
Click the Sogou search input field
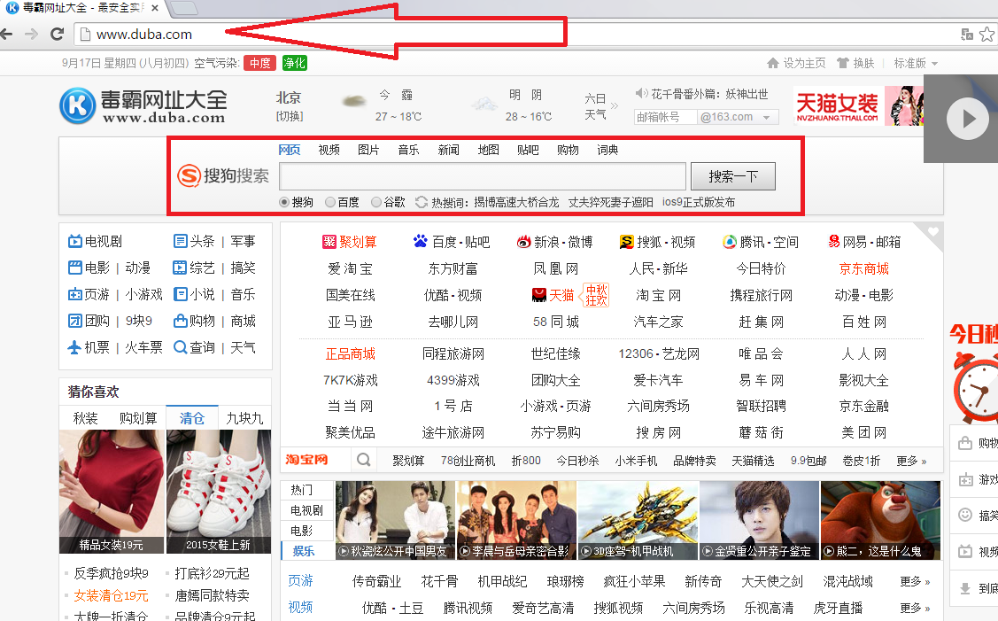[483, 176]
